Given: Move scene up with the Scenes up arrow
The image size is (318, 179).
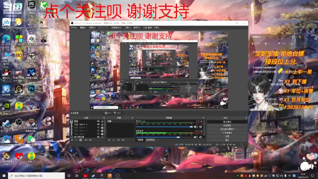Looking at the screenshot, I should [x=118, y=140].
